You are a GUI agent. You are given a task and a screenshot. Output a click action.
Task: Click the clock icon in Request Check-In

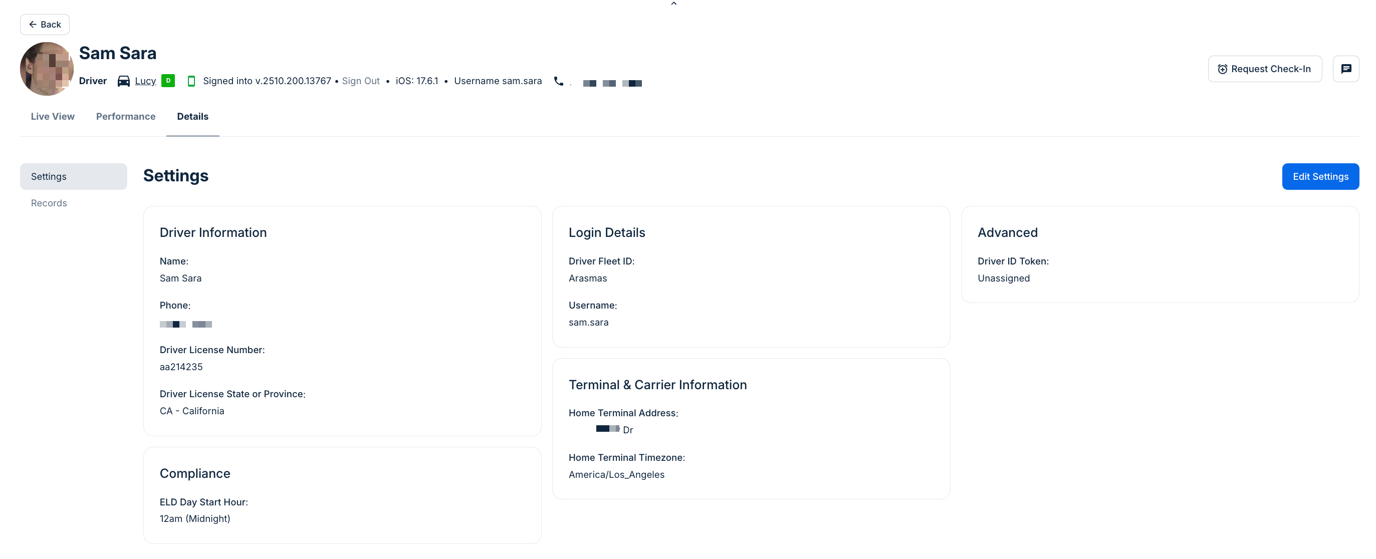point(1222,70)
